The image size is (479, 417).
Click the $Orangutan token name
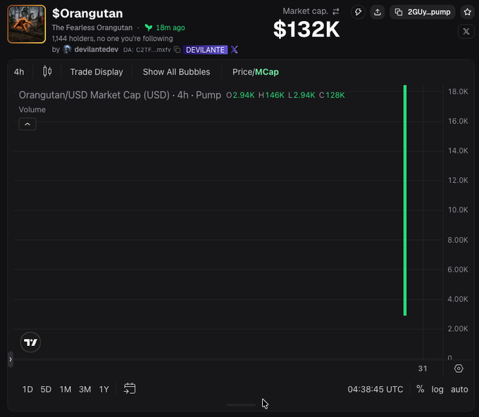[x=87, y=13]
